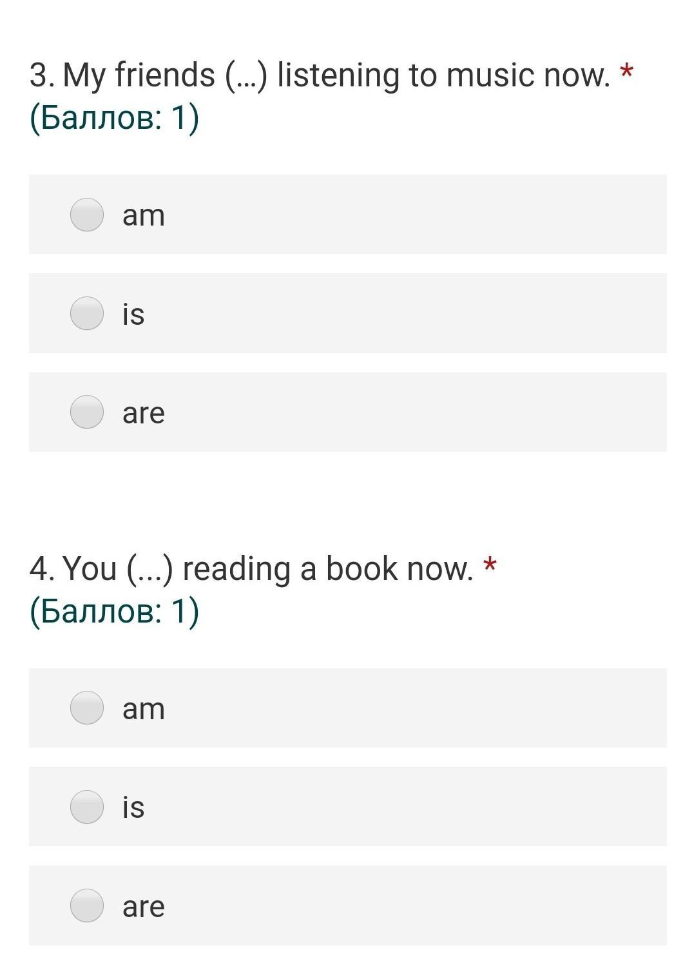Click the 'is' label text in question 3
The image size is (674, 977).
tap(133, 314)
